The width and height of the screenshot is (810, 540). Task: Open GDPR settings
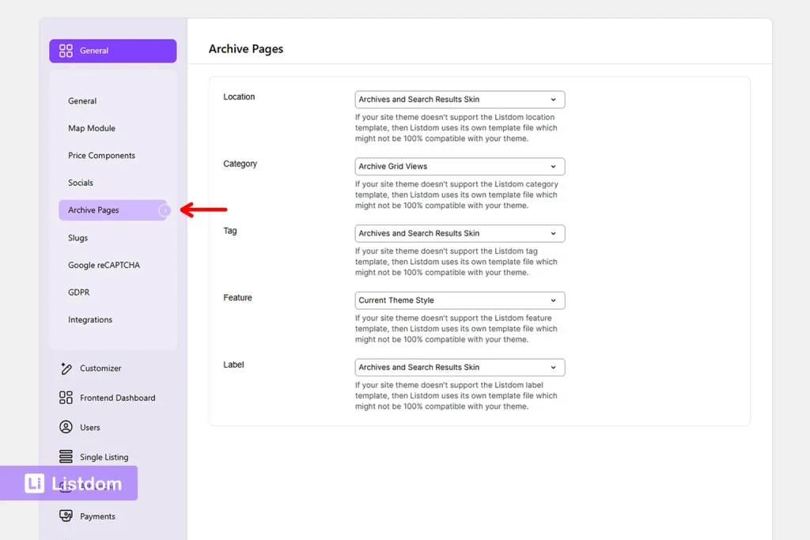tap(78, 293)
